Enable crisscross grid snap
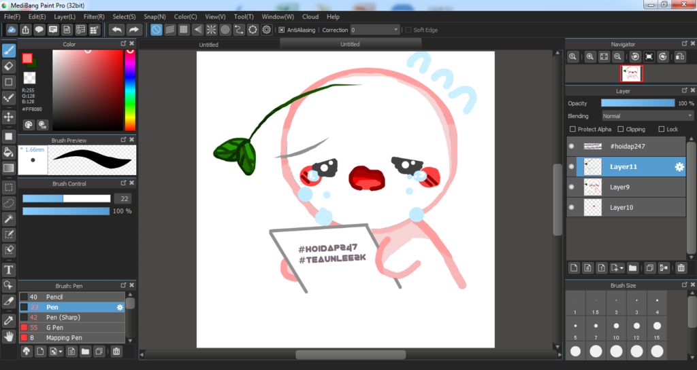 [x=184, y=30]
